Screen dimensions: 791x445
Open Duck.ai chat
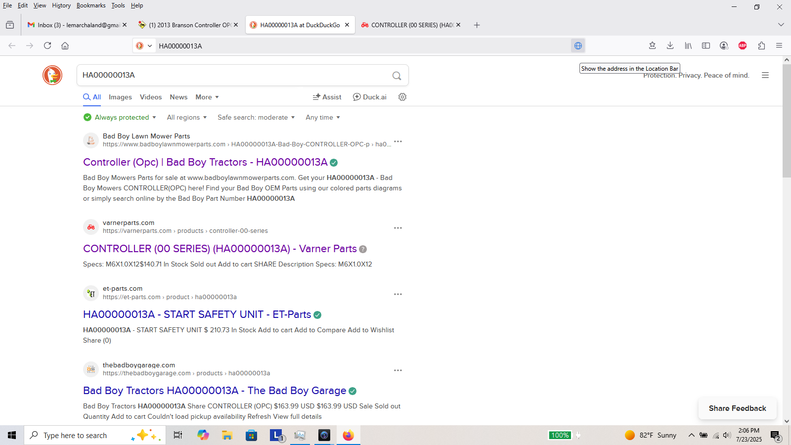[369, 97]
